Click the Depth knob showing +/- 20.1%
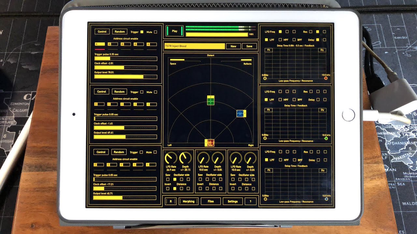 tap(185, 158)
